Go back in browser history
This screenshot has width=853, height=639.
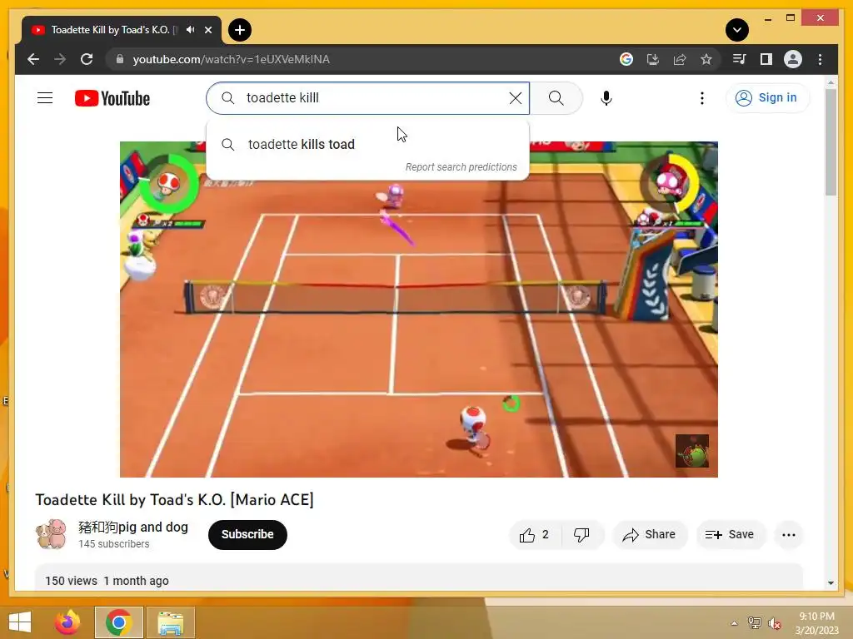click(33, 59)
